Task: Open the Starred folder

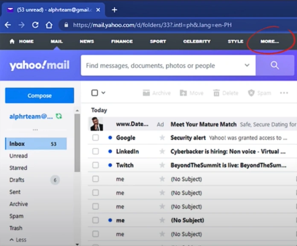Action: click(18, 168)
